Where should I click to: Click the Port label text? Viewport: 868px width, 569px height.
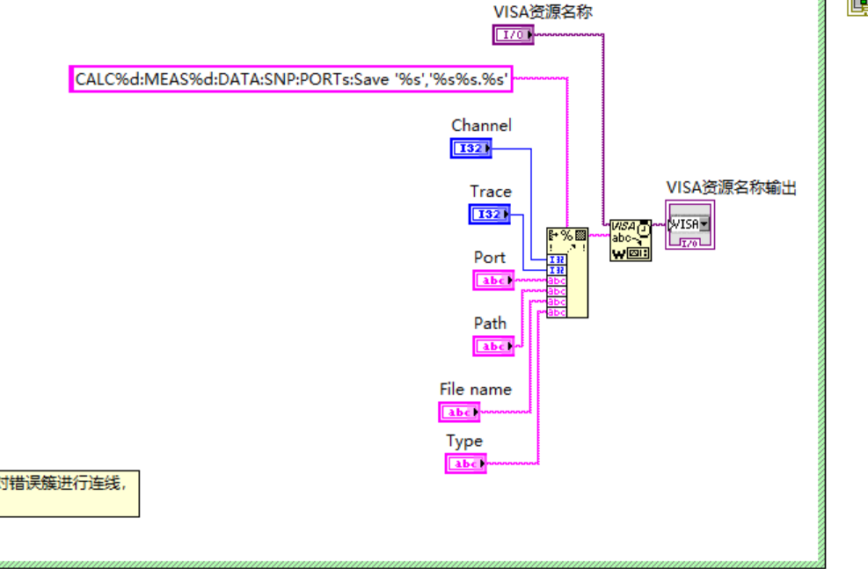pos(490,258)
